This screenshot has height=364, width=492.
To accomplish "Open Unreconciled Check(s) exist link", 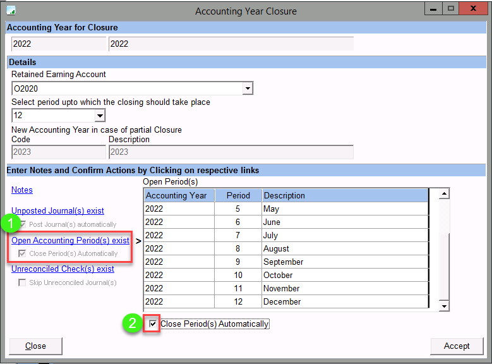I will [63, 269].
